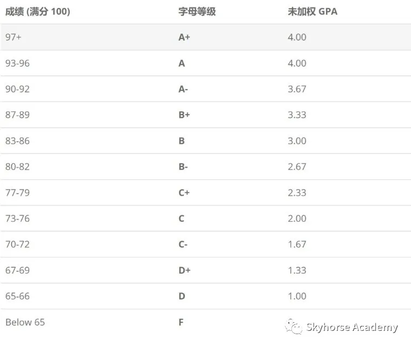Click the 65-66 score range cell
411x346 pixels.
(17, 296)
